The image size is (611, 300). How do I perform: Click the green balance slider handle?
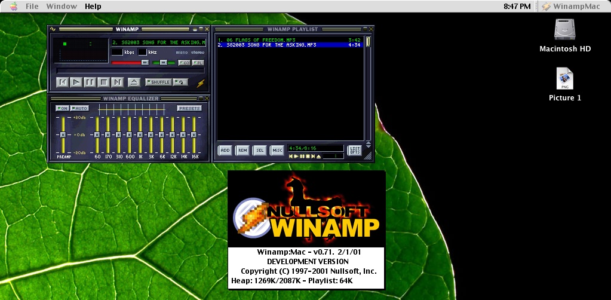click(164, 62)
